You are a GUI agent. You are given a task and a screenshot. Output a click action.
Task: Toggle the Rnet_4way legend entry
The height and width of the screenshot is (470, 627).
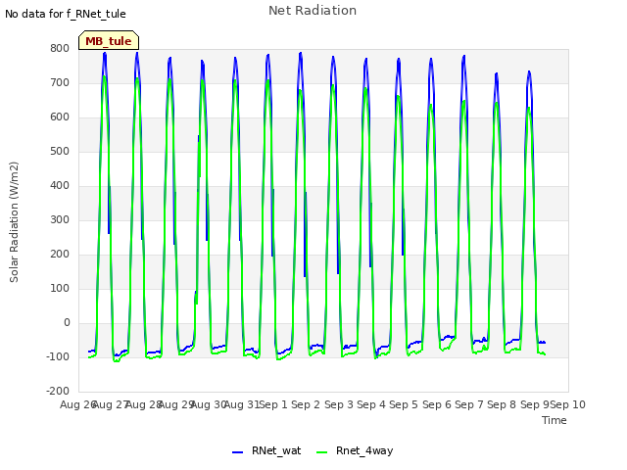pyautogui.click(x=355, y=450)
